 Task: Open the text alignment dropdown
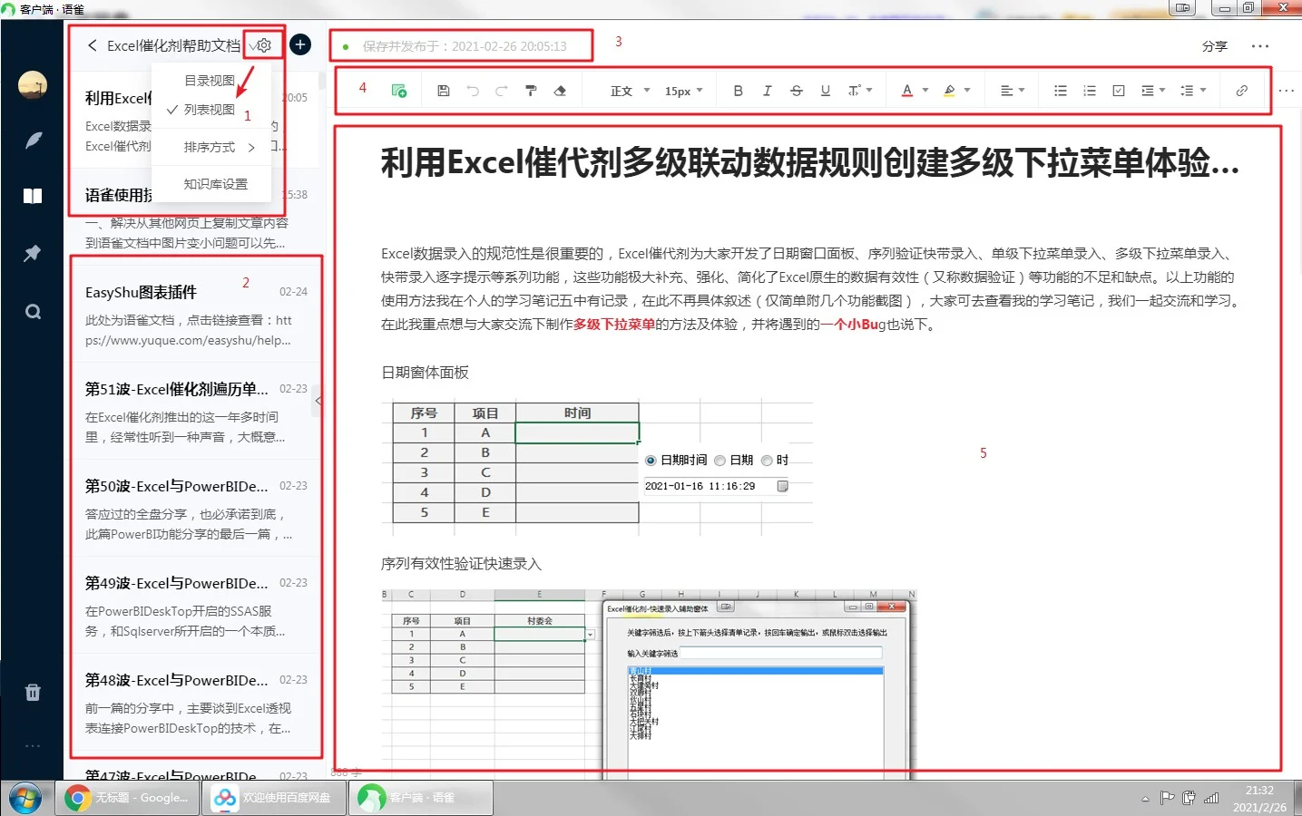click(1012, 91)
